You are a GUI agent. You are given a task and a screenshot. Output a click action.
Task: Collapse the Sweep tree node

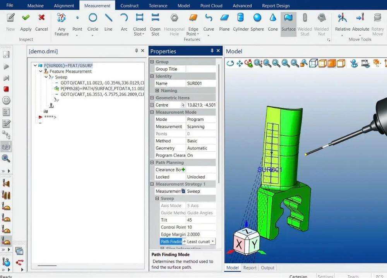(46, 77)
